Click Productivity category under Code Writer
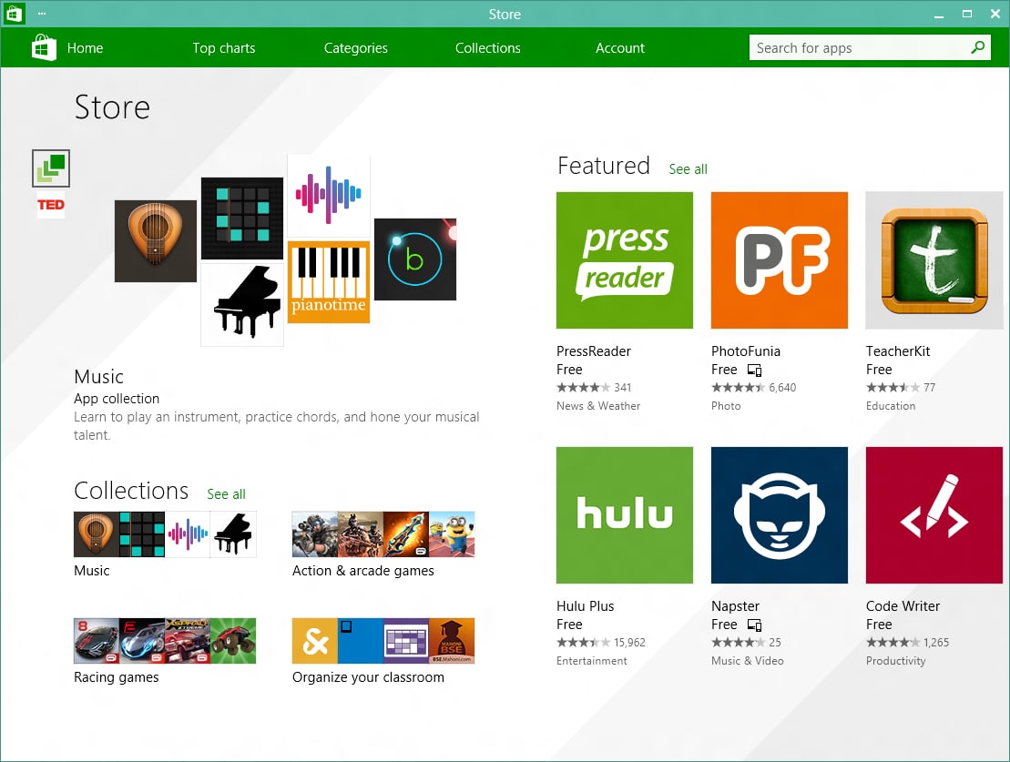 point(895,661)
